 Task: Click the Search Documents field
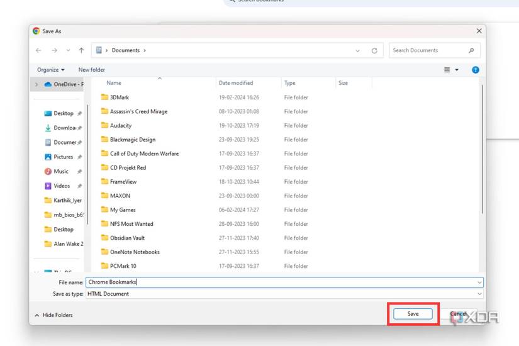(x=434, y=50)
